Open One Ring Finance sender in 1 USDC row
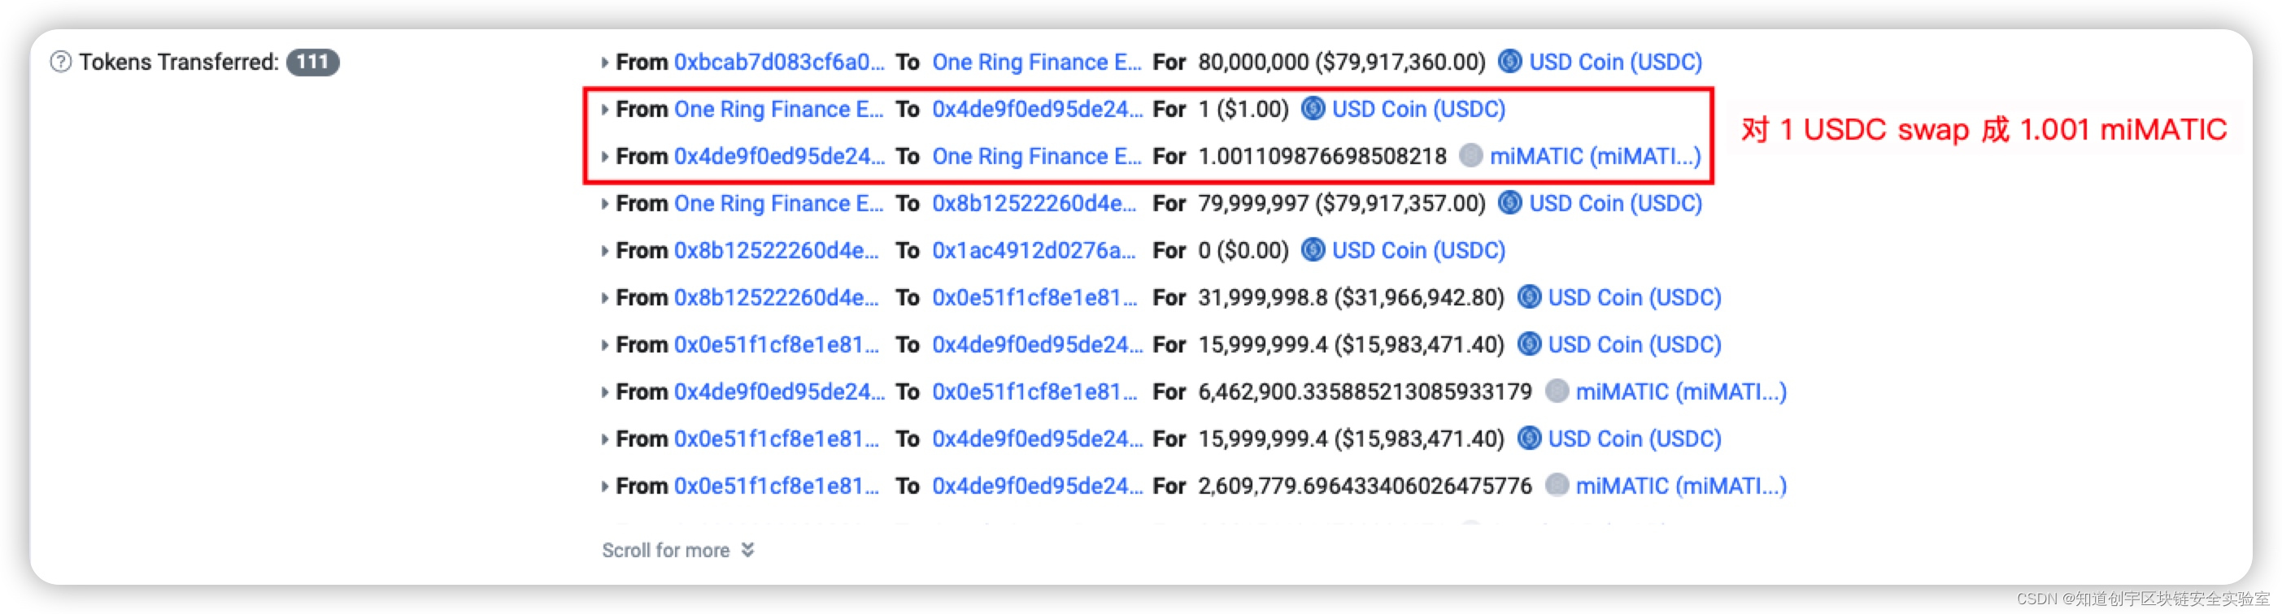Viewport: 2282px width, 614px height. click(778, 109)
